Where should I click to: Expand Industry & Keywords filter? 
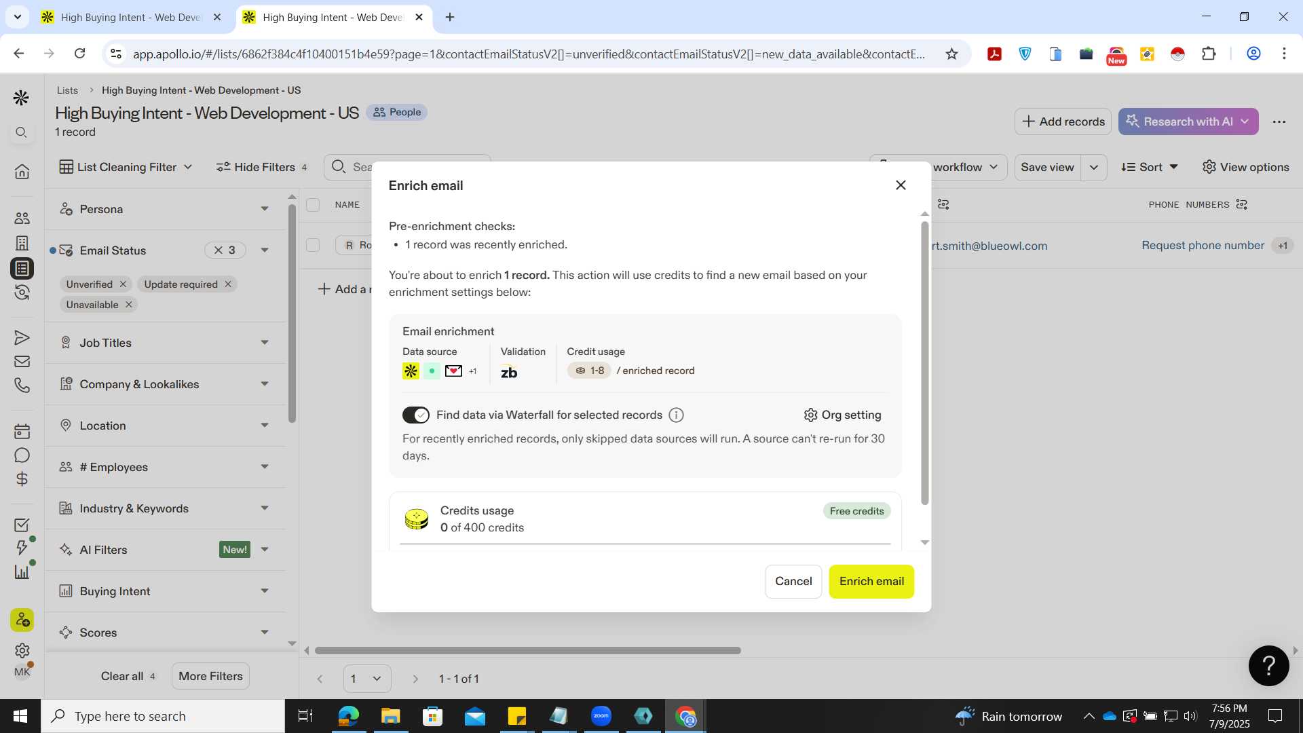click(x=265, y=508)
